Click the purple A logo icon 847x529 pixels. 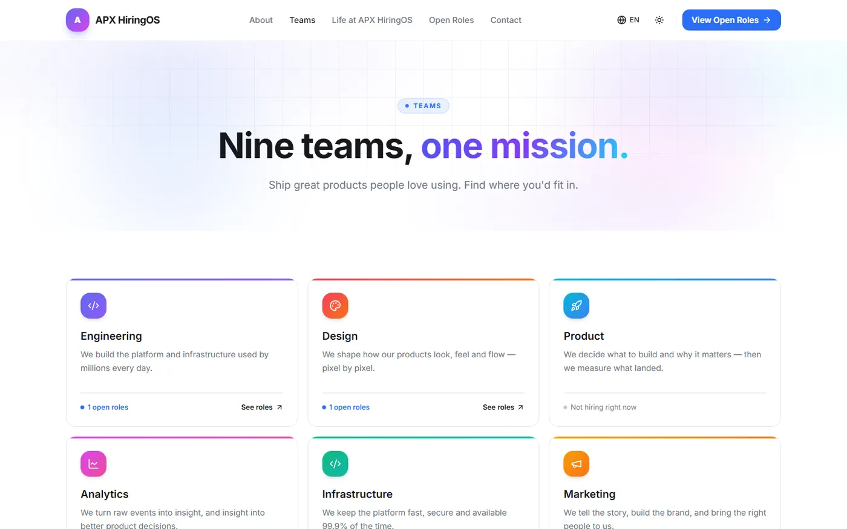point(77,20)
